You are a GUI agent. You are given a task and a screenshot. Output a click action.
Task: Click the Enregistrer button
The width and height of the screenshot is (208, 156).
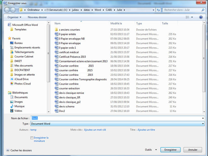point(170,150)
